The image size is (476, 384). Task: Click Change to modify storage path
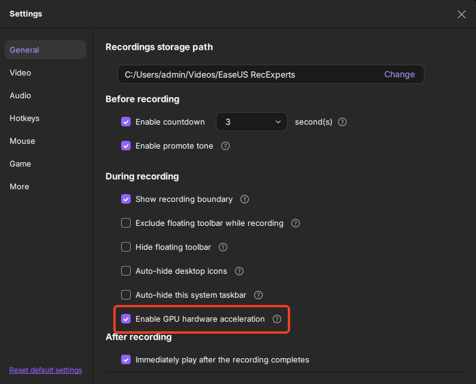tap(399, 74)
